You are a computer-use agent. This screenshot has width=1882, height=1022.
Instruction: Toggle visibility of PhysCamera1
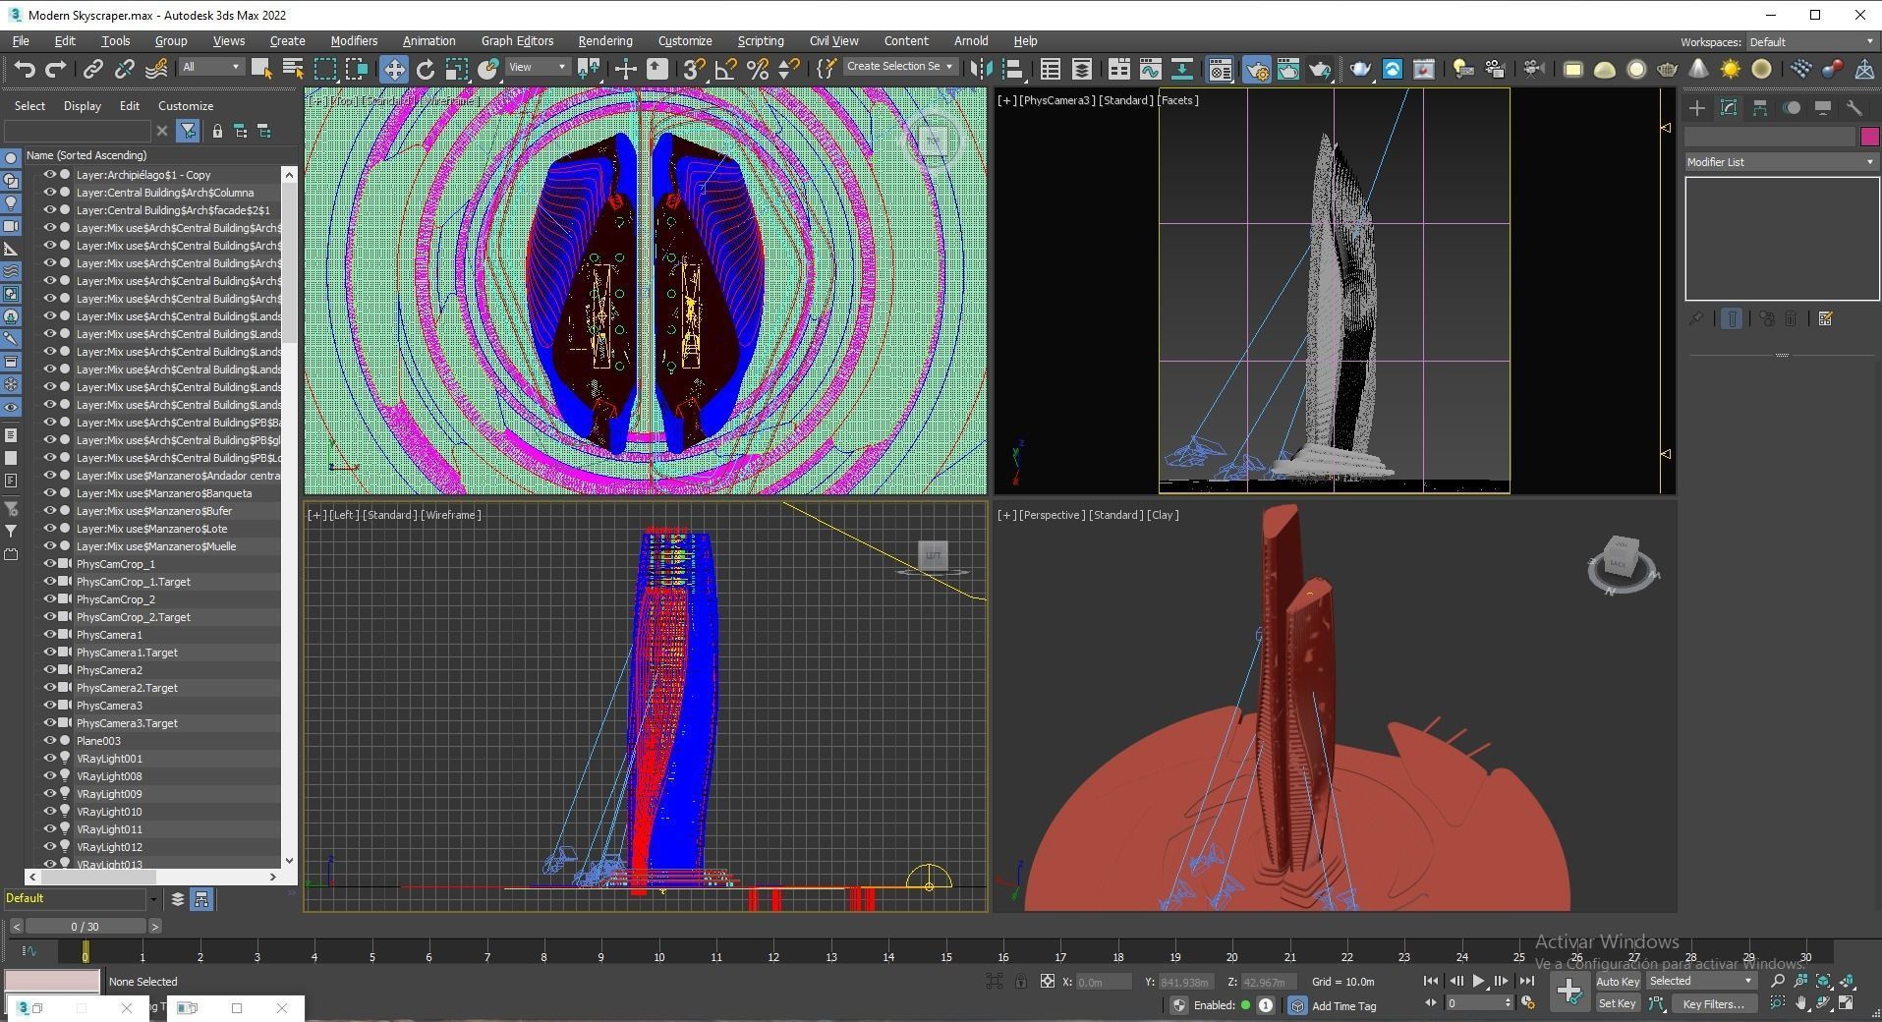pyautogui.click(x=49, y=635)
